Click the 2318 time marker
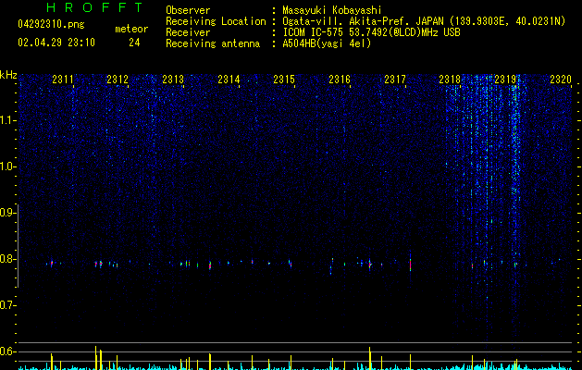The image size is (582, 370). coord(450,79)
